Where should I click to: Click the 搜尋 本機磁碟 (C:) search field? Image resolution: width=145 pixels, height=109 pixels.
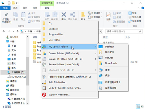(124, 32)
